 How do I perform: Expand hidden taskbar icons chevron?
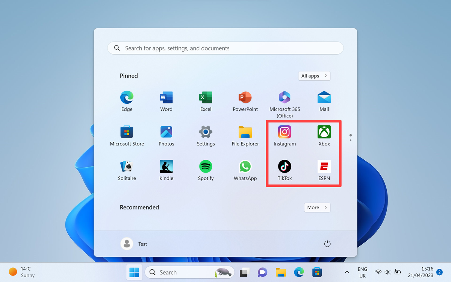pyautogui.click(x=347, y=272)
